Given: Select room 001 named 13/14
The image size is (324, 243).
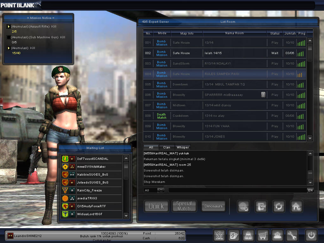Looking at the screenshot, I should [225, 43].
